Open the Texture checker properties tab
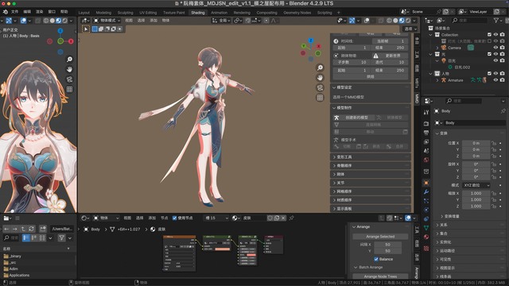This screenshot has height=286, width=509. click(426, 249)
